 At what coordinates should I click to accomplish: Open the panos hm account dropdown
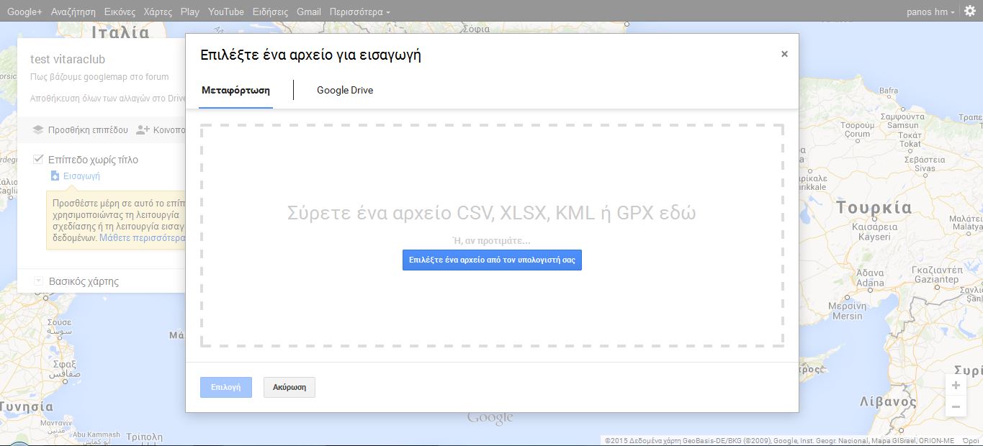click(930, 12)
